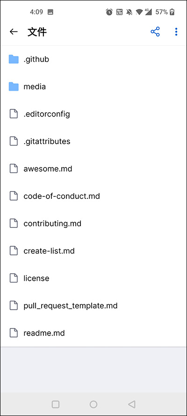Tap Android back triangle button
This screenshot has width=187, height=416.
[132, 404]
